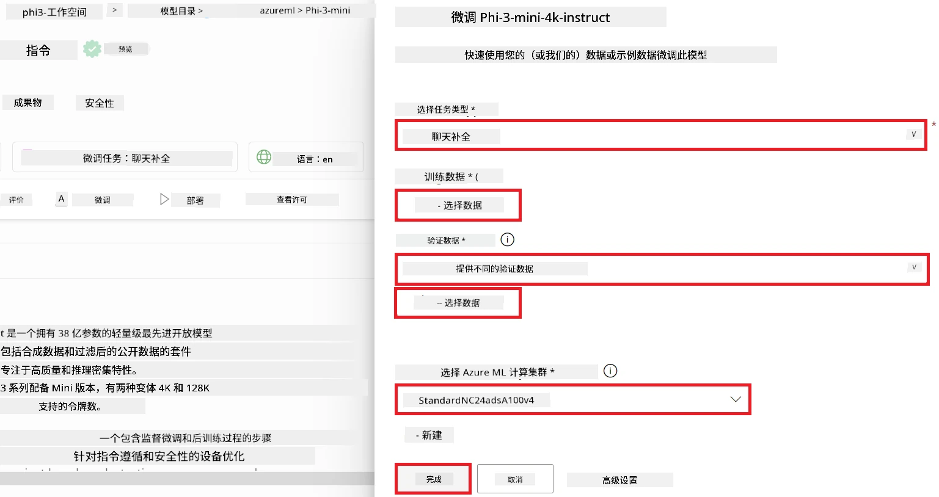Click 选择数据 under 训练数据

(x=459, y=205)
